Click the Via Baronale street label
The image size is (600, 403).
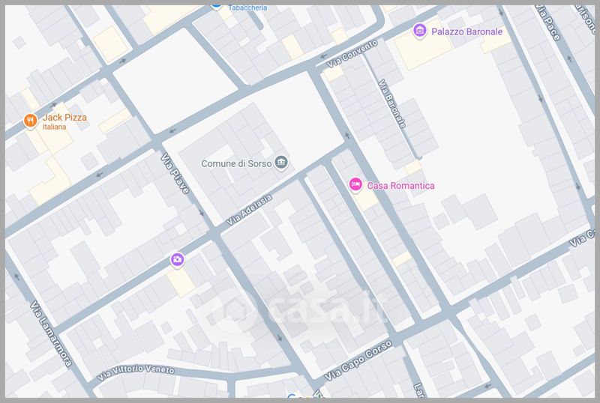point(393,103)
